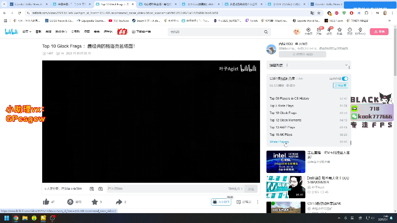The image size is (397, 223).
Task: Click the bilibili search input field
Action: coord(215,32)
